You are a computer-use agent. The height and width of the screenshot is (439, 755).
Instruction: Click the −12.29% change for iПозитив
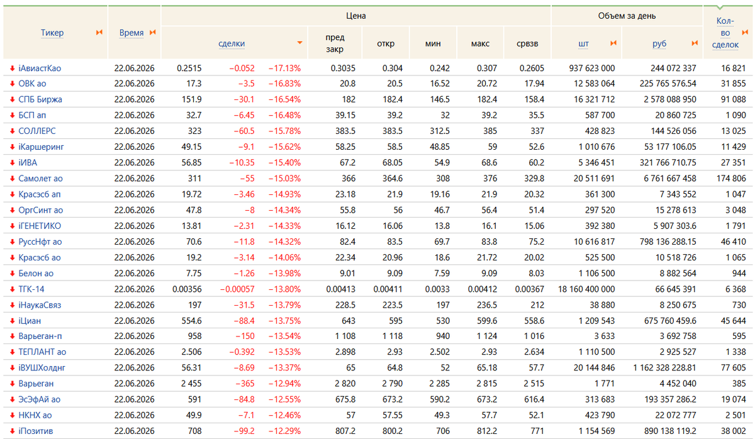[284, 431]
